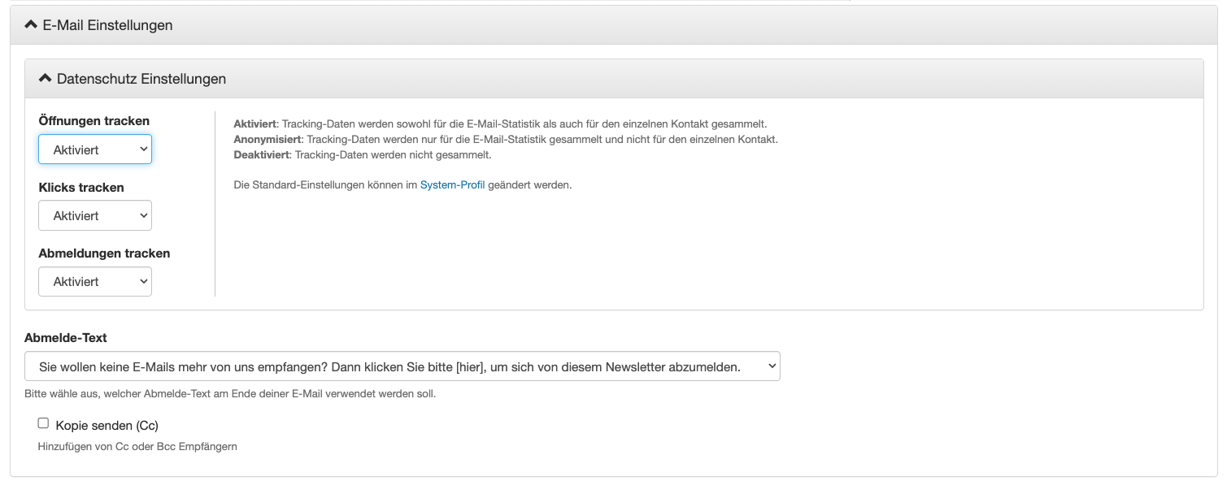1231x494 pixels.
Task: Click the Kopie senden (Cc) label
Action: (107, 424)
